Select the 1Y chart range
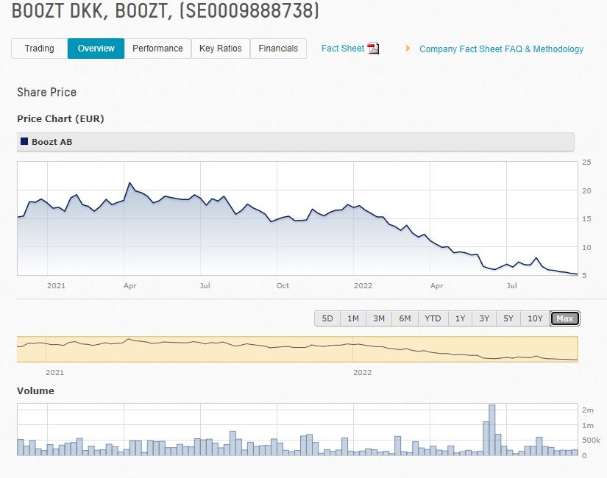Image resolution: width=607 pixels, height=478 pixels. [460, 318]
